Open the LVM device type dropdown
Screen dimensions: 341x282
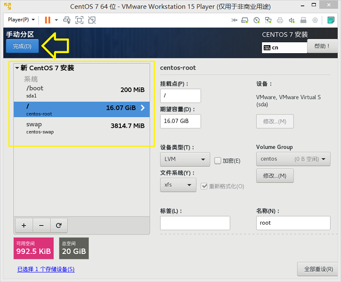(x=185, y=160)
